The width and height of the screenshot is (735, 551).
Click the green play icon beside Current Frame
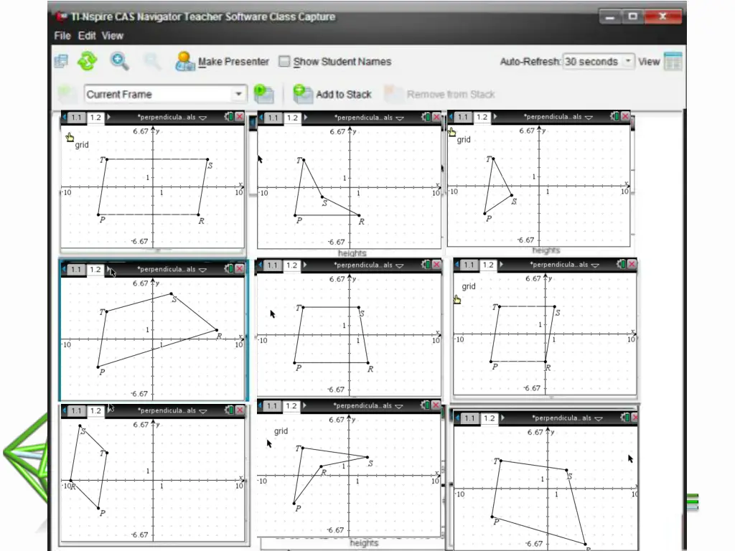pyautogui.click(x=263, y=94)
